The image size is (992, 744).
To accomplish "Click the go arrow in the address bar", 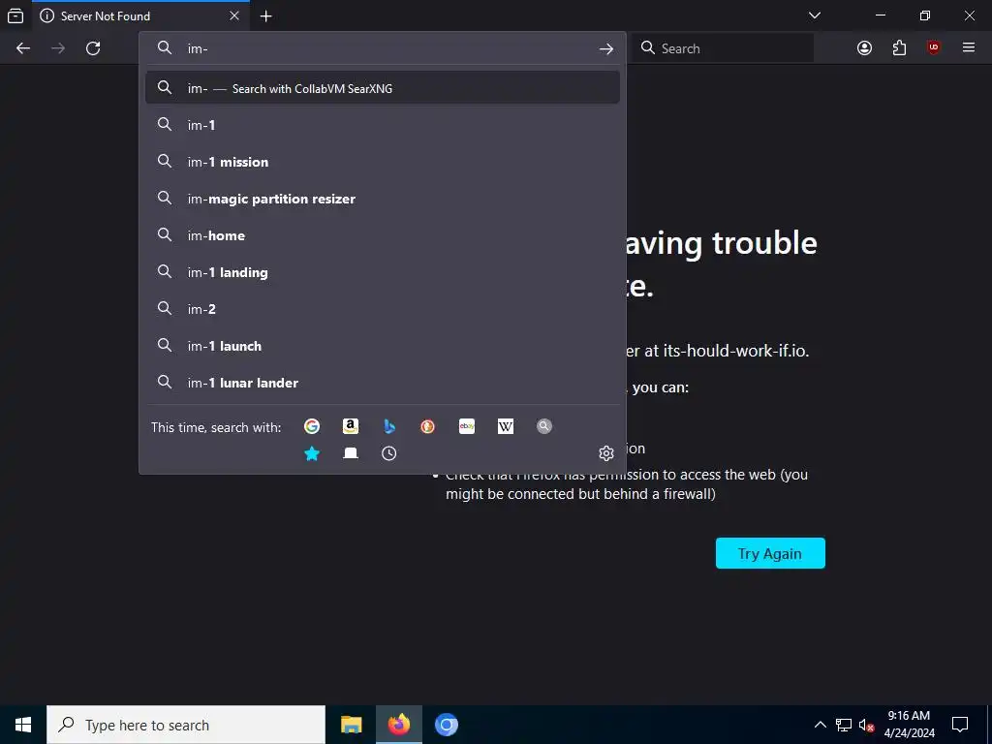I will tap(606, 48).
